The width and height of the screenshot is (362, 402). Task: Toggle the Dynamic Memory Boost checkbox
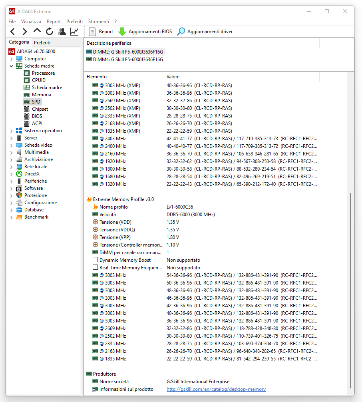[95, 260]
